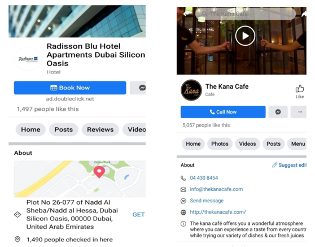Click the share arrow icon at top right
Viewport: 315px width, 247px height.
(304, 14)
